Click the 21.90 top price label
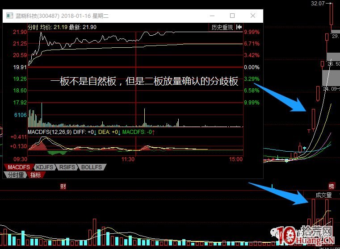The height and width of the screenshot is (249, 340). pos(20,32)
